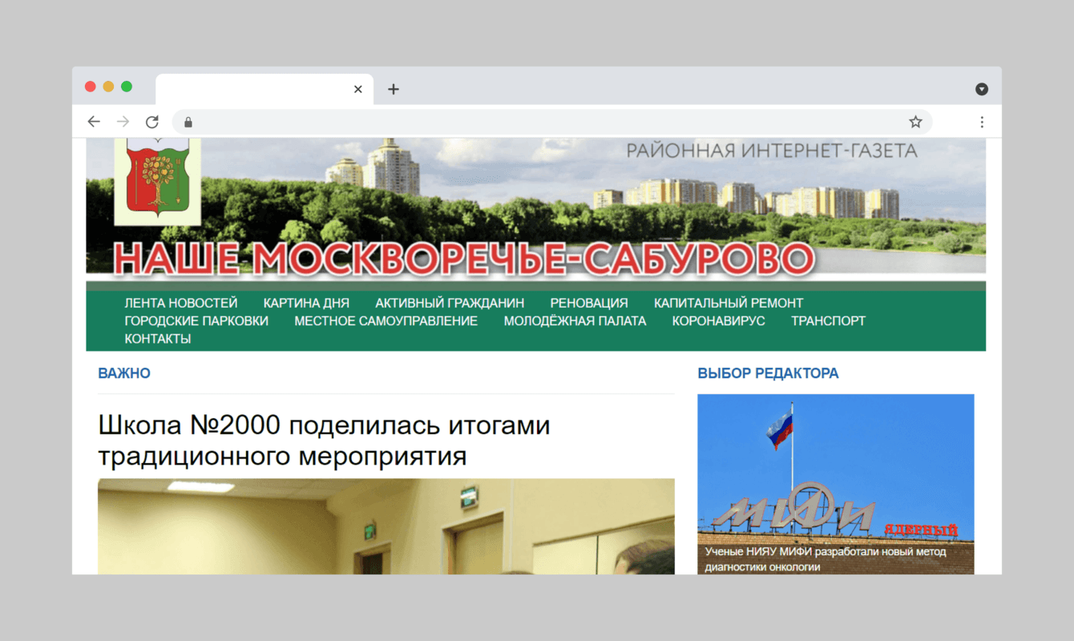Image resolution: width=1074 pixels, height=641 pixels.
Task: Bookmark this page using the star icon
Action: click(x=915, y=121)
